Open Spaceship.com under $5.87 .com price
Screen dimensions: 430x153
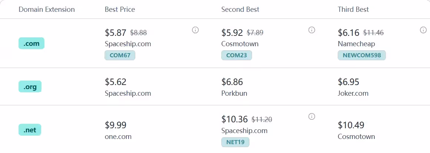pyautogui.click(x=128, y=44)
